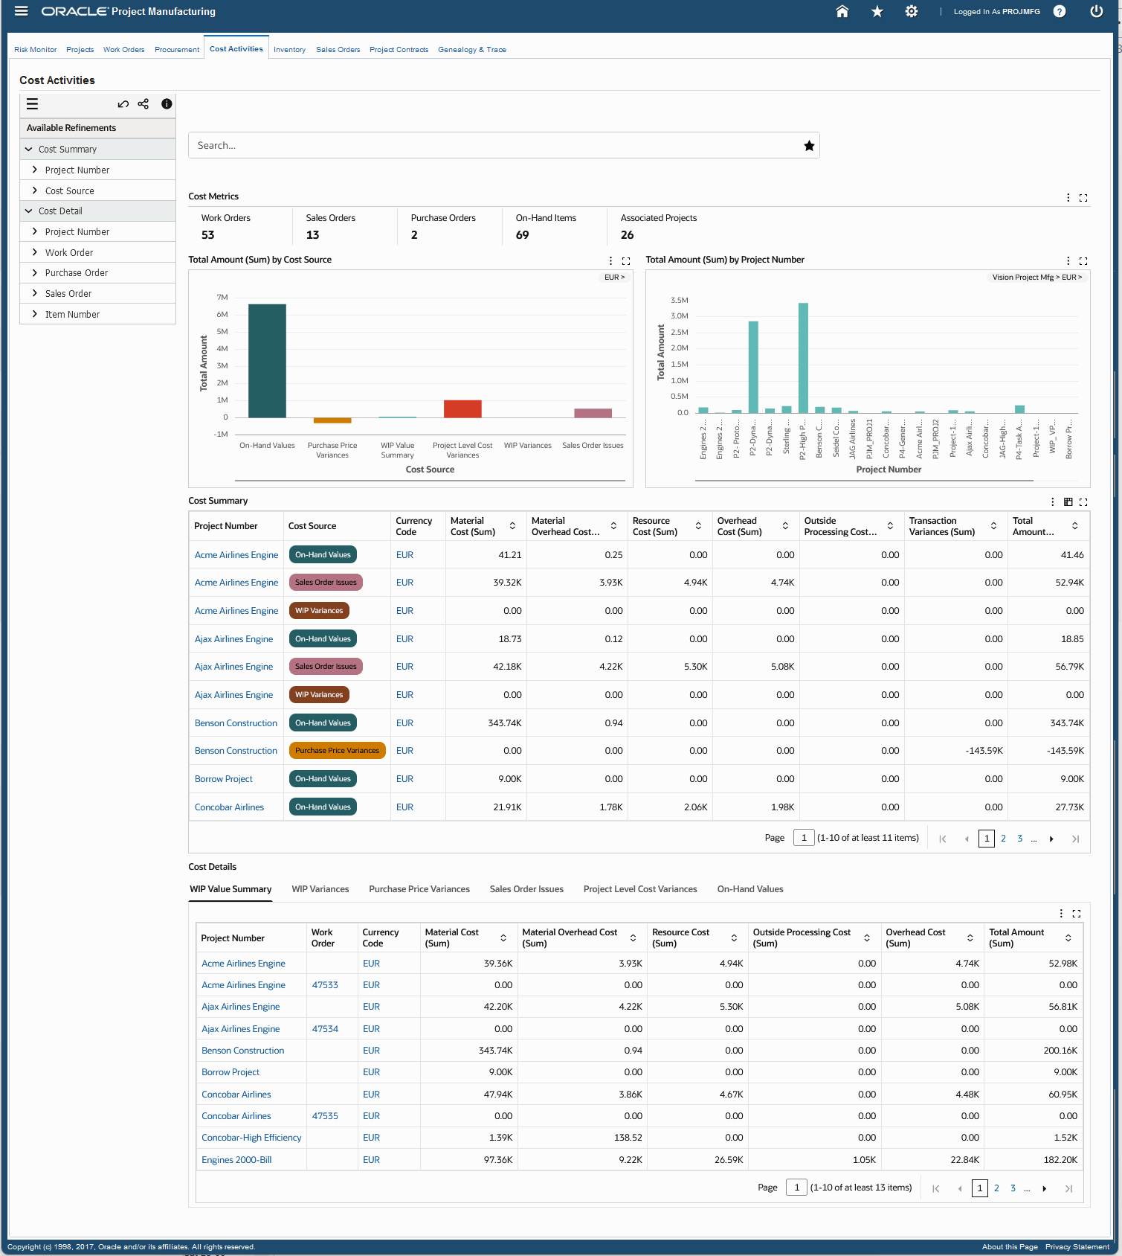Open options for Total Amount by Project Number chart
This screenshot has width=1122, height=1256.
click(1068, 261)
